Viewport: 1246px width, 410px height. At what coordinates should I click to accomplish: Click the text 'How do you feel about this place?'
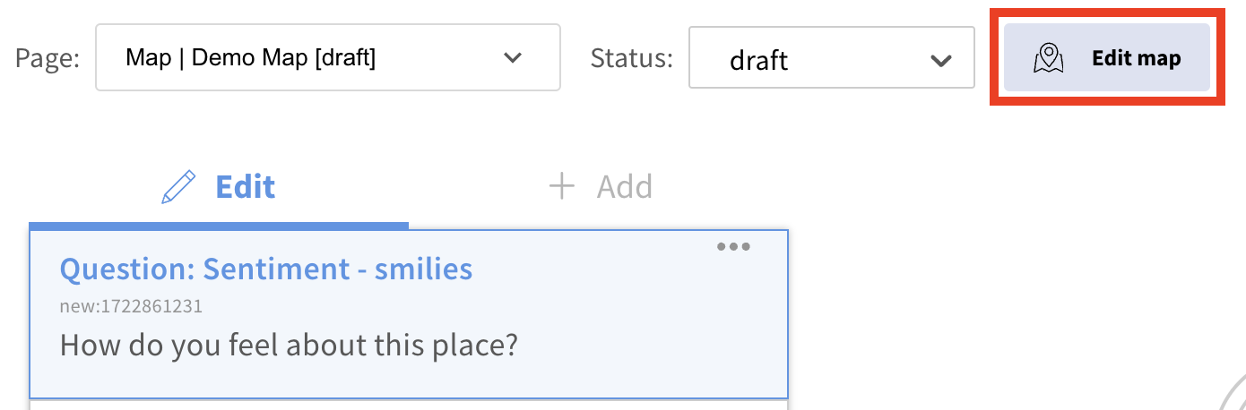pos(289,345)
